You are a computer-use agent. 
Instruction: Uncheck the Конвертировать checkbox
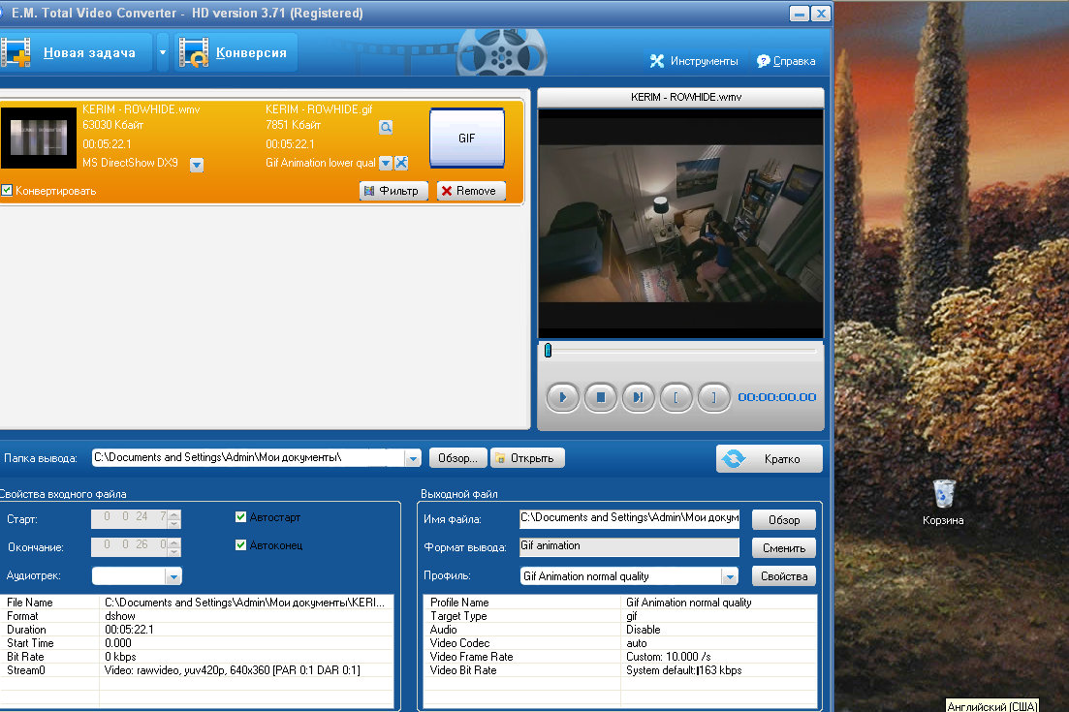pyautogui.click(x=7, y=190)
